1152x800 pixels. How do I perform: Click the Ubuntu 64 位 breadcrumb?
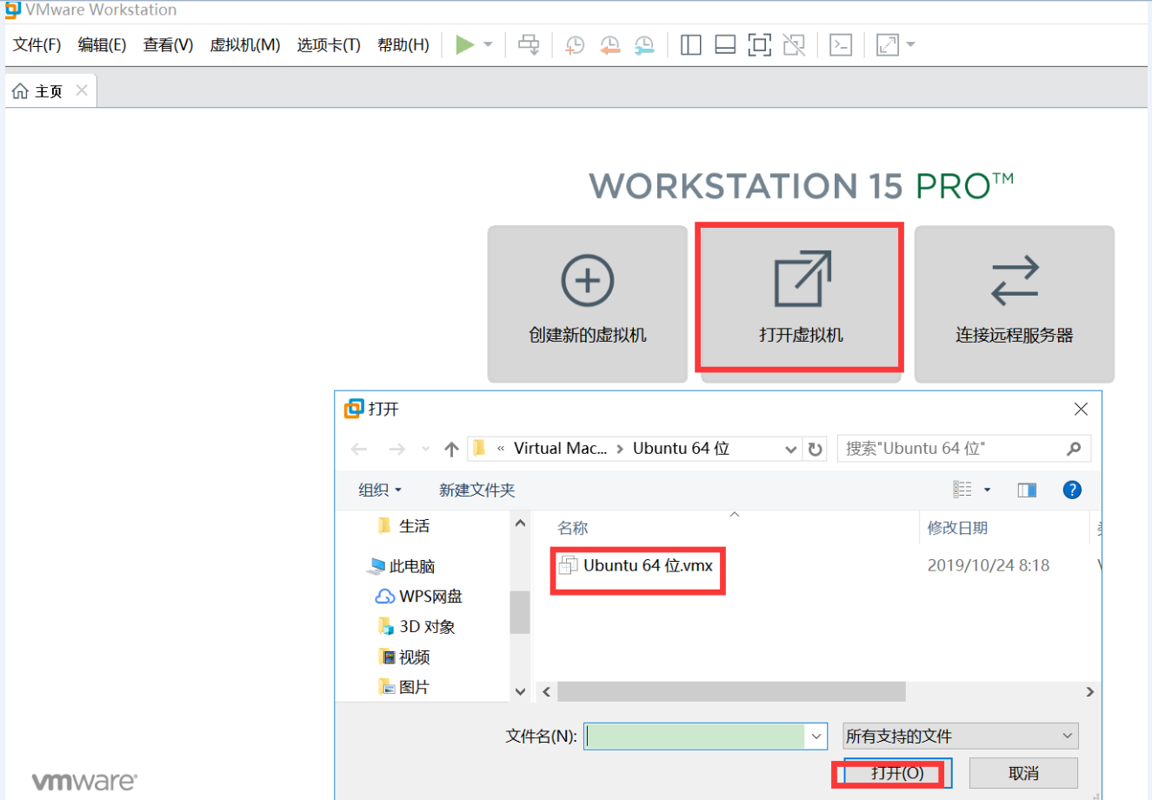[681, 449]
